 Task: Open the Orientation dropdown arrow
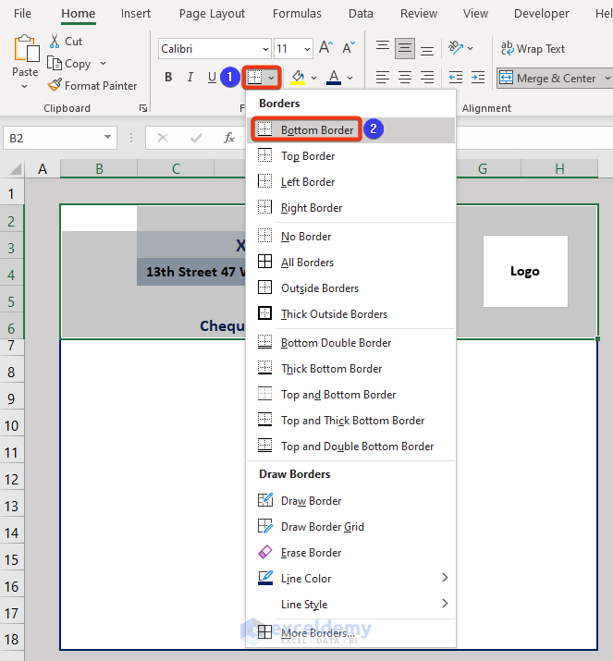[470, 48]
